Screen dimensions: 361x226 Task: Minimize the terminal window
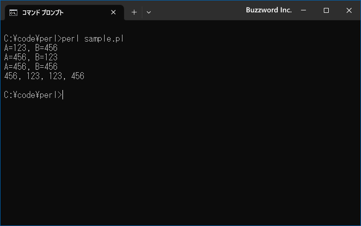coord(303,10)
